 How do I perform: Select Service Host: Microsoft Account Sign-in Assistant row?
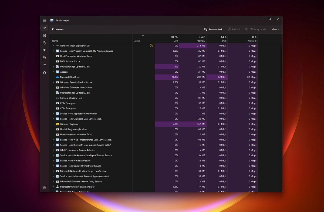click(153, 176)
